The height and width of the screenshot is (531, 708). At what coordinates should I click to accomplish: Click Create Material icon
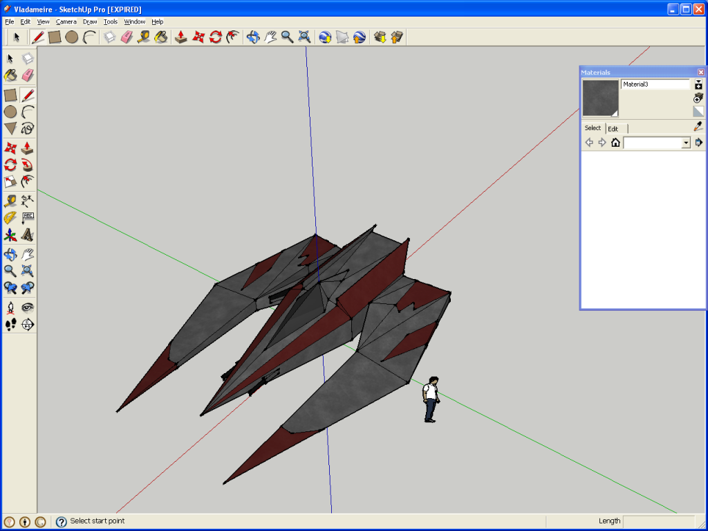click(x=698, y=98)
